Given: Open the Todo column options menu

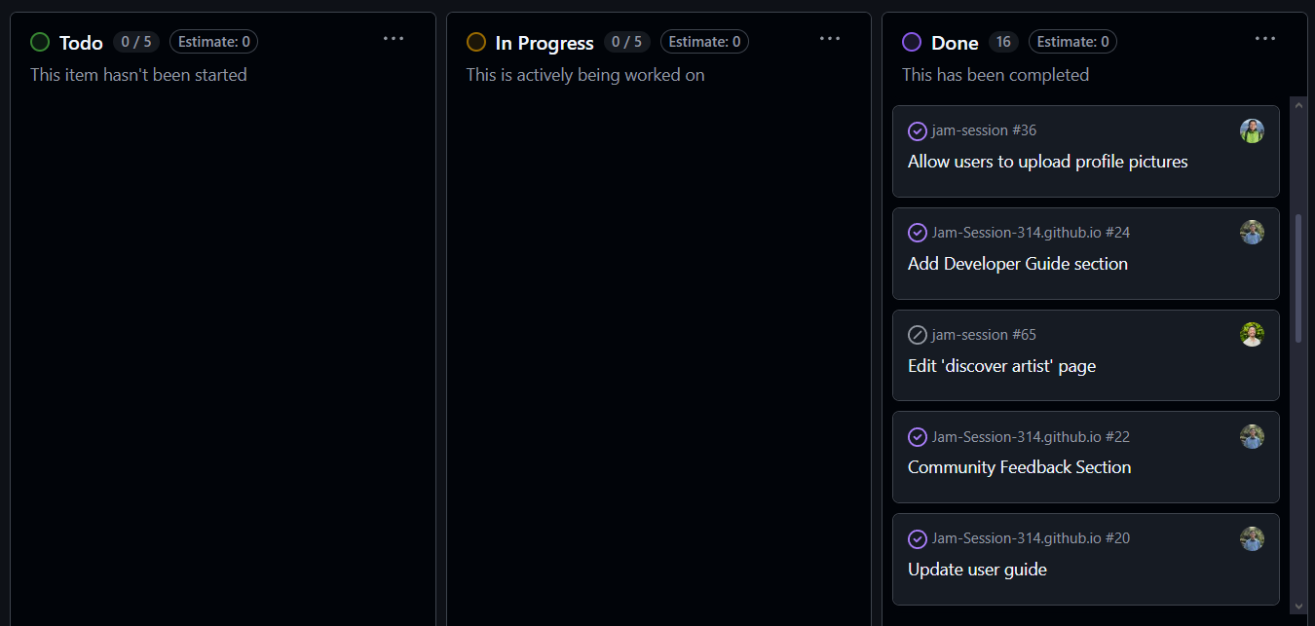Looking at the screenshot, I should (393, 39).
